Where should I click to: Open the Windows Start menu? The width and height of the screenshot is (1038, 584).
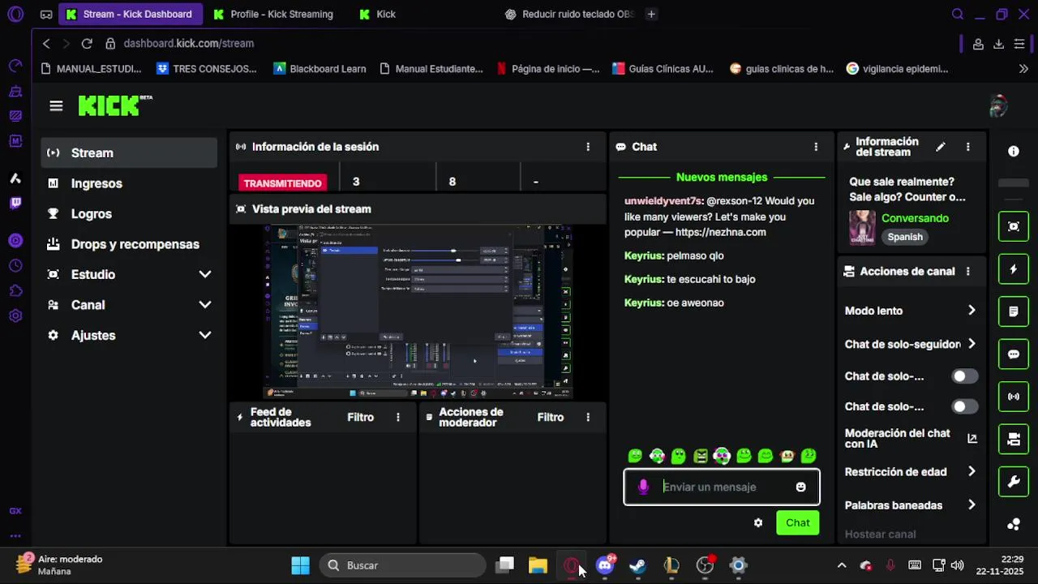pyautogui.click(x=300, y=565)
